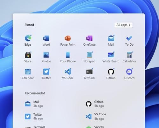159x128 pixels.
Task: Launch the Discord app
Action: click(129, 74)
